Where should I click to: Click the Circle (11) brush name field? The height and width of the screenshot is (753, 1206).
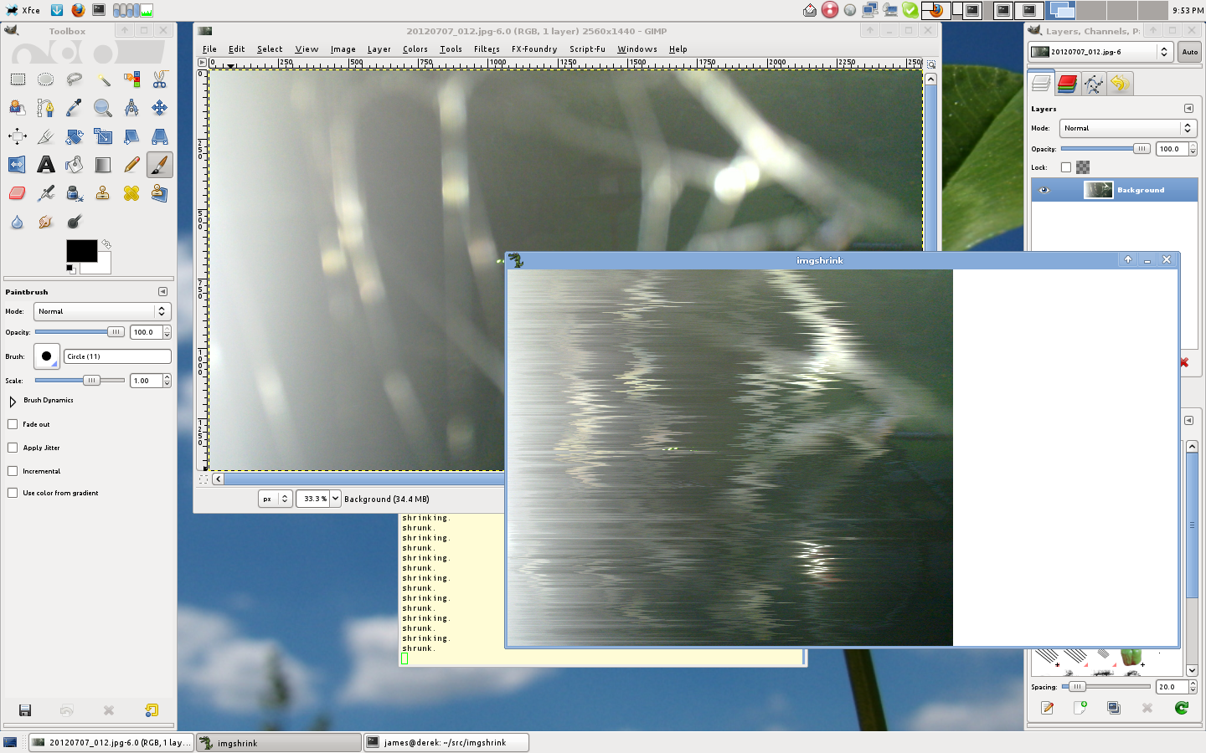coord(117,356)
